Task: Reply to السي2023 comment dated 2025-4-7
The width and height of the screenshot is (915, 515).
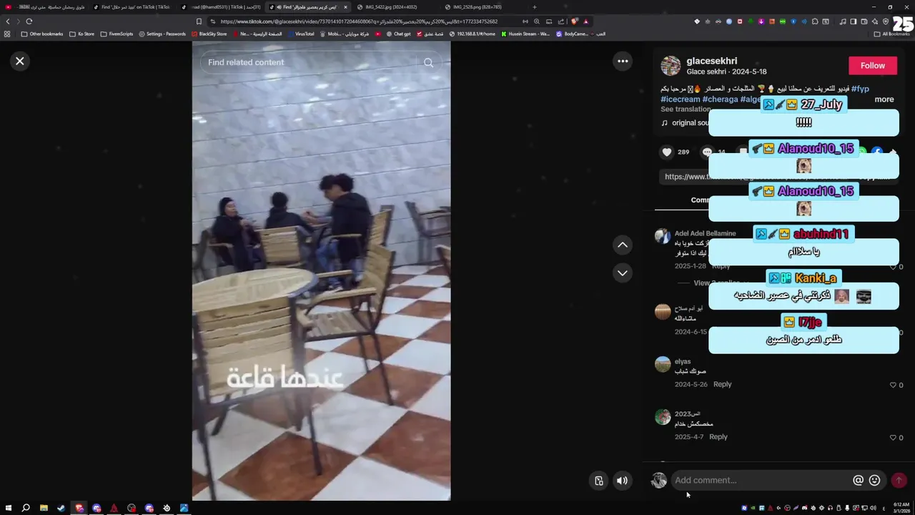Action: [718, 437]
